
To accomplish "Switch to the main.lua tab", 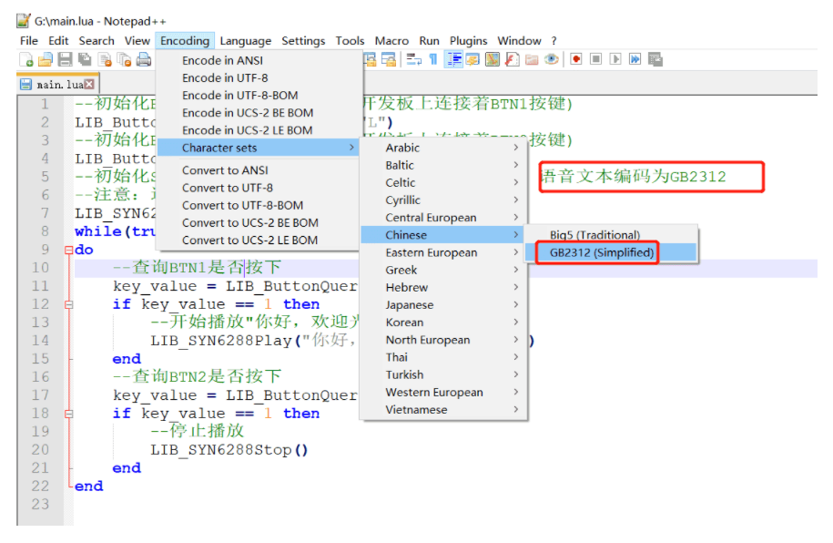I will click(x=57, y=84).
